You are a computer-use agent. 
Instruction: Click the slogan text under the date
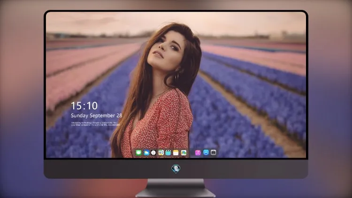click(95, 124)
